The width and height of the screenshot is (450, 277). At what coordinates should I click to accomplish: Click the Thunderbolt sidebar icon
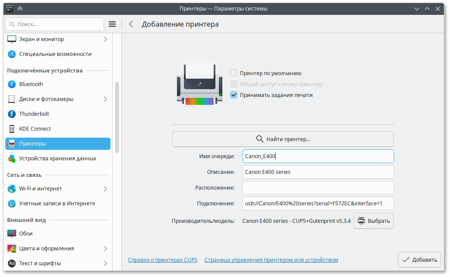click(12, 114)
